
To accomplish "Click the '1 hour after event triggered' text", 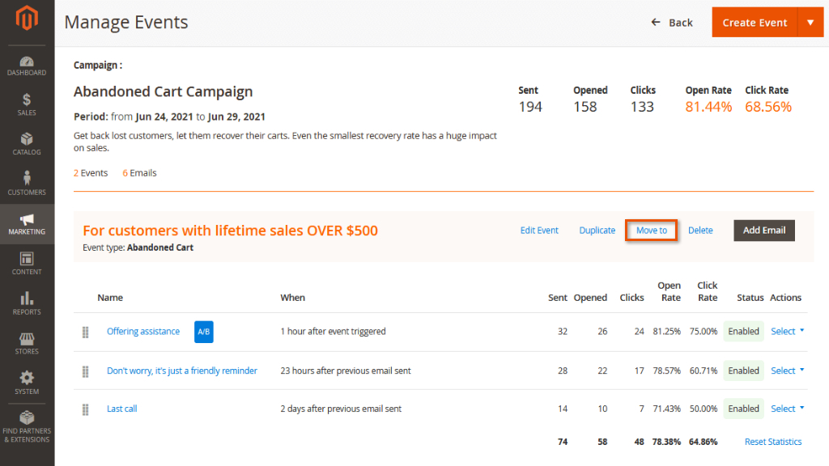I will click(333, 331).
